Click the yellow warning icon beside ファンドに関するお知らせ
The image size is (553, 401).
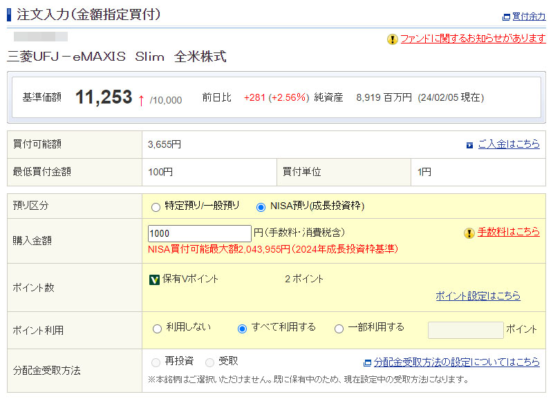point(393,39)
